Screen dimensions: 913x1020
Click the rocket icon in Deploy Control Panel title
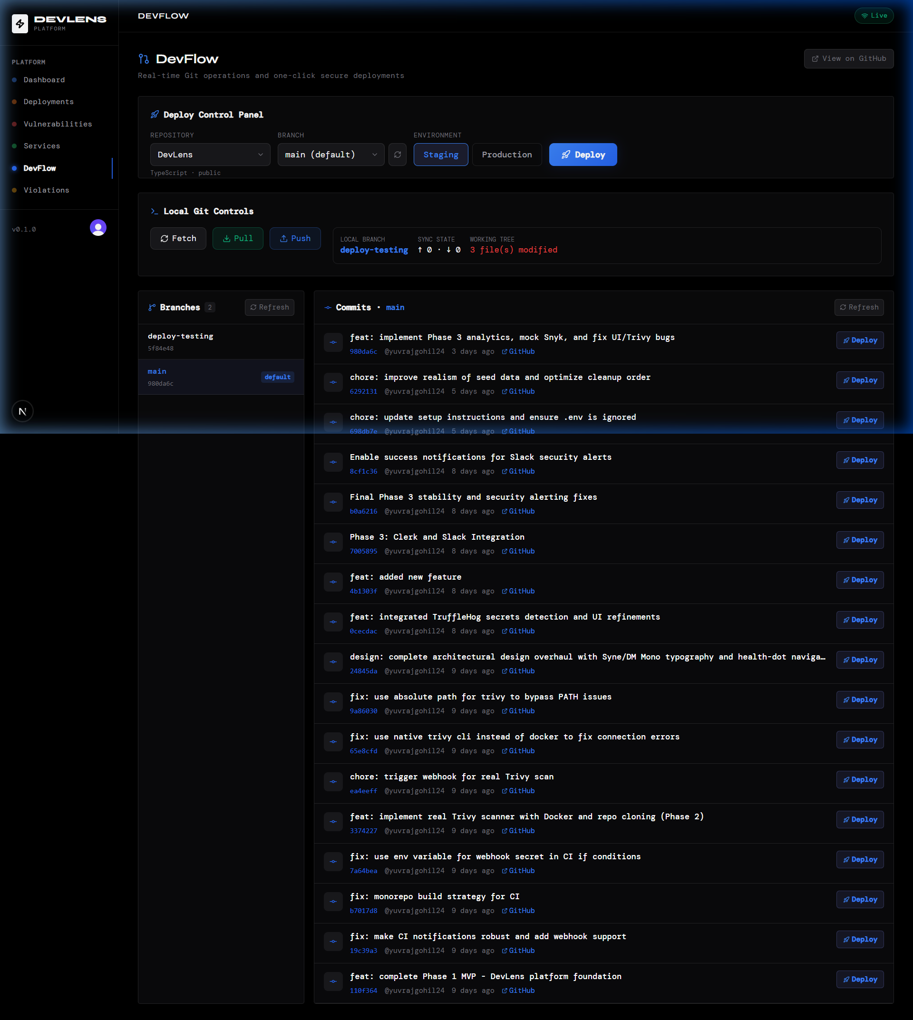(155, 115)
